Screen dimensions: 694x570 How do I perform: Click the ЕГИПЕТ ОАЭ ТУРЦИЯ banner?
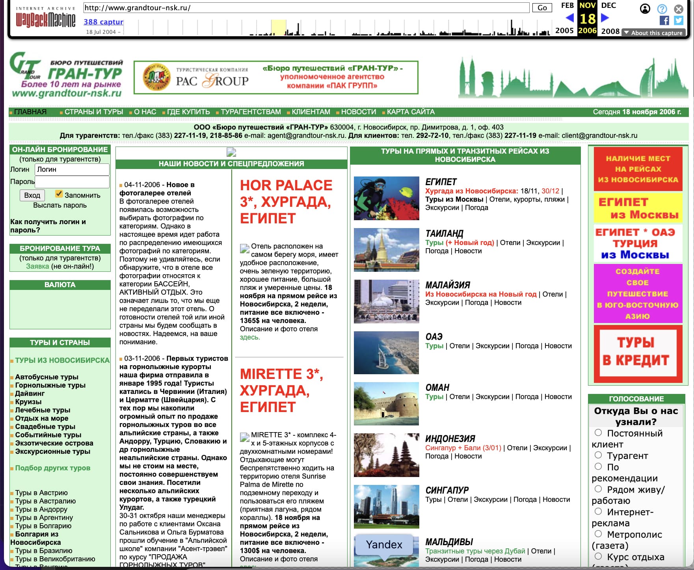(x=638, y=243)
